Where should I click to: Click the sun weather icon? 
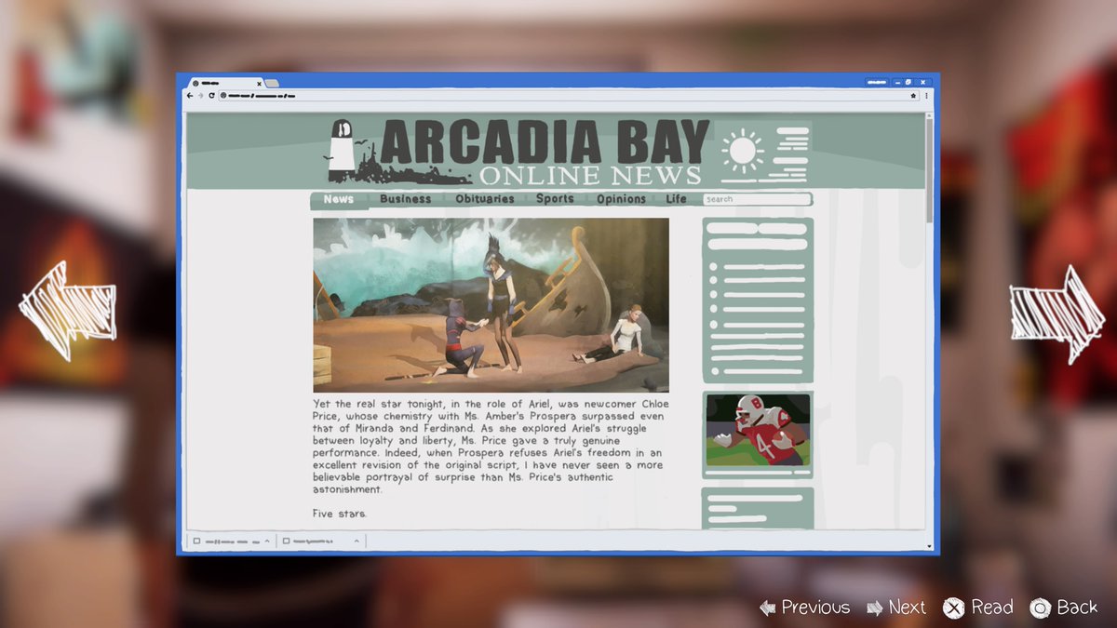(742, 150)
